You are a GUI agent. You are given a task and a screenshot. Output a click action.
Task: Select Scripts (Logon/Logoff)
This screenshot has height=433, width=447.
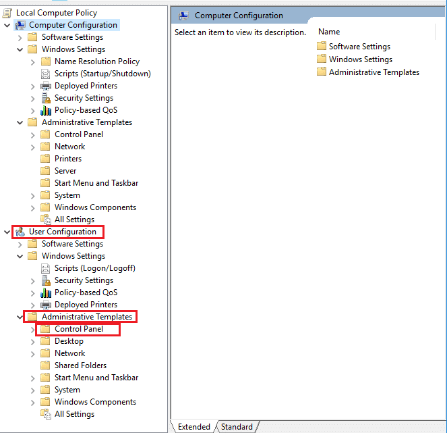tap(95, 268)
